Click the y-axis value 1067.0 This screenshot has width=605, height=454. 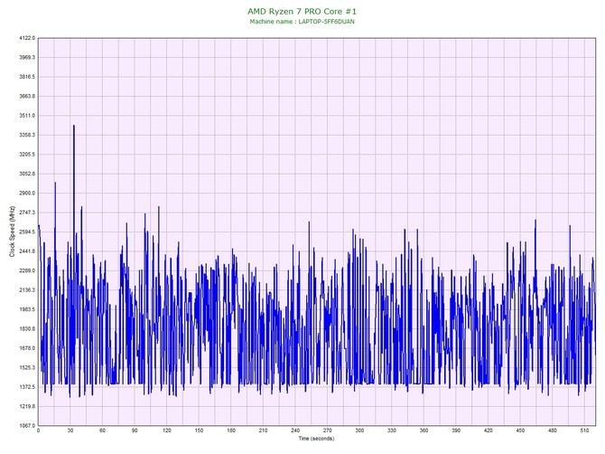tap(27, 426)
